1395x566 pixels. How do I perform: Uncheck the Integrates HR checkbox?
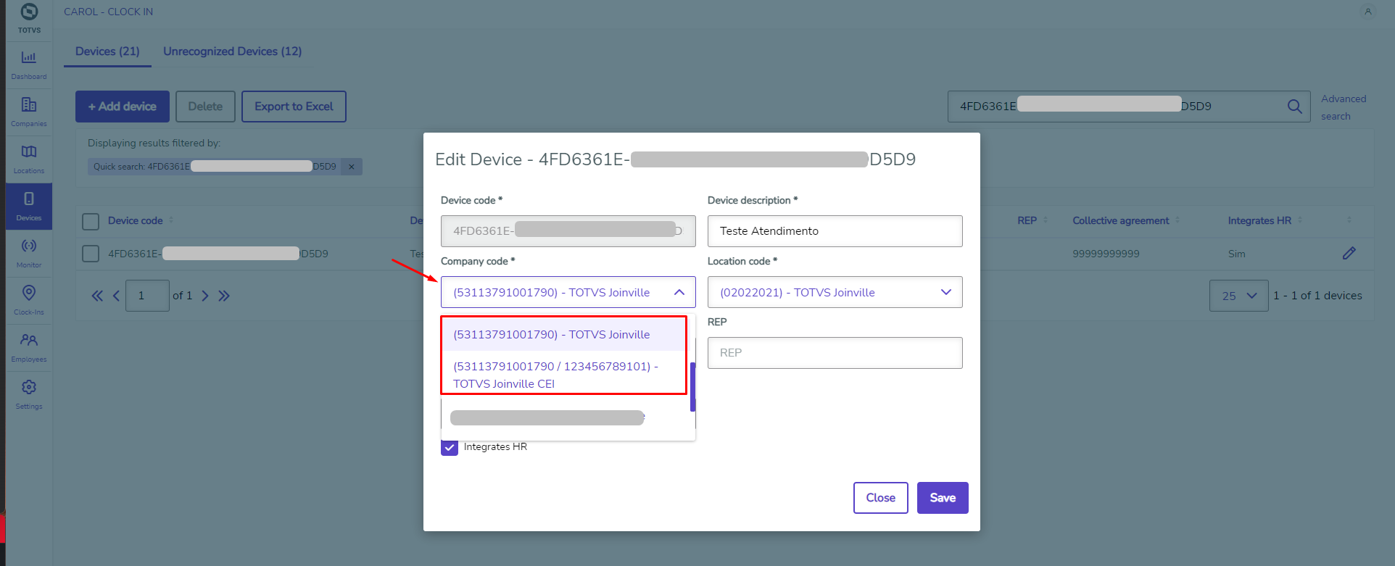pyautogui.click(x=450, y=447)
